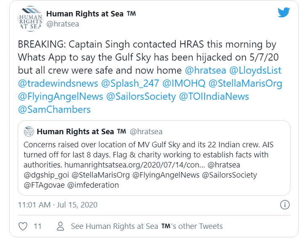Open the @SamChambers mention

pos(54,109)
